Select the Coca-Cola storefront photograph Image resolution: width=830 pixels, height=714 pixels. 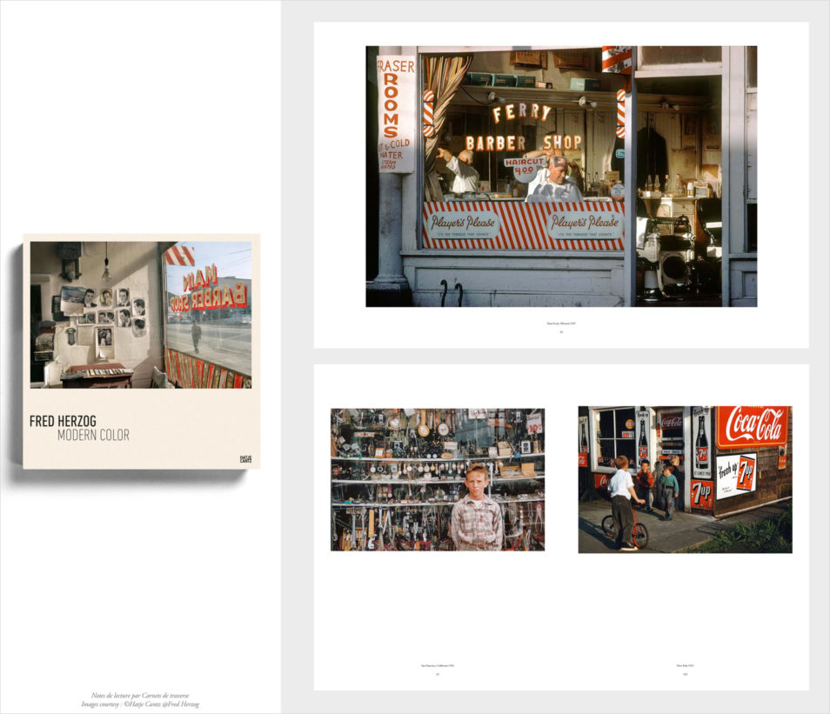point(685,479)
